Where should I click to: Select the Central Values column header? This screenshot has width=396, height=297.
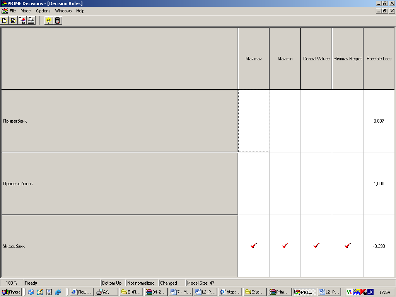point(316,59)
